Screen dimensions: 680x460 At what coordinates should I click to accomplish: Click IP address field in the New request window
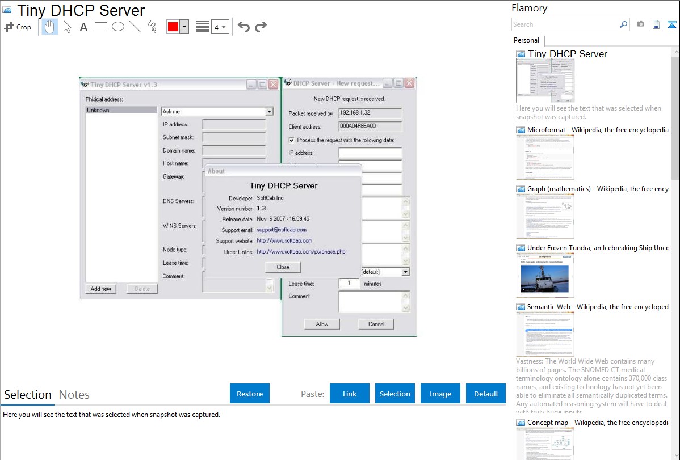(x=370, y=153)
